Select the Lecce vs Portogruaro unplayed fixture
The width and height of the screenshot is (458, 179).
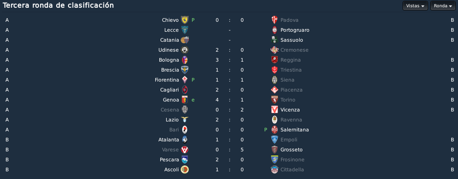tap(230, 30)
